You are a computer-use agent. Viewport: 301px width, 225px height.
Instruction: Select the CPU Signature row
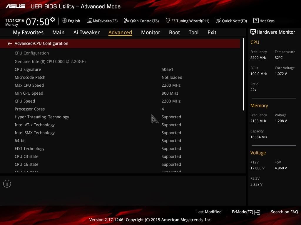point(120,69)
